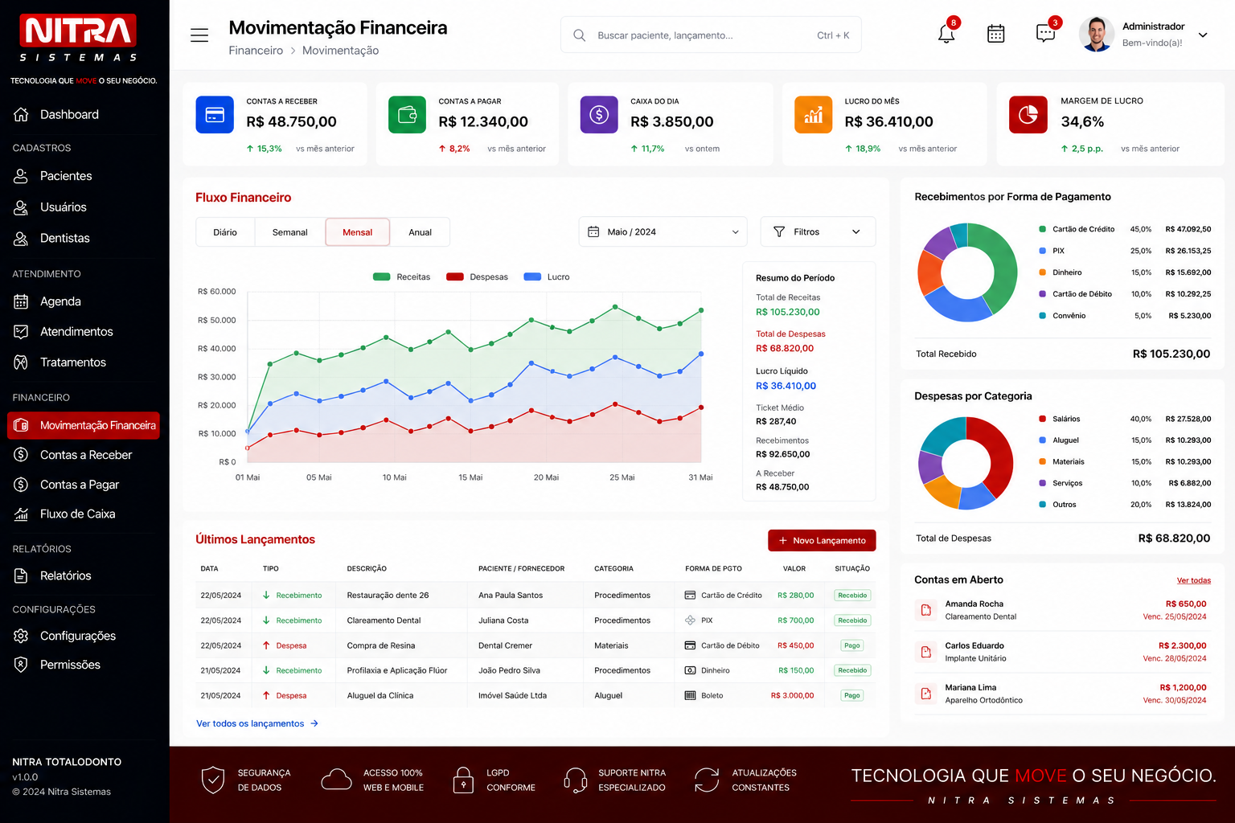Toggle Lucro series in chart legend
Image resolution: width=1235 pixels, height=823 pixels.
tap(547, 276)
